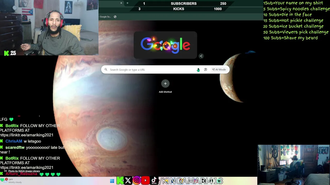Image resolution: width=330 pixels, height=185 pixels.
Task: Click '5 Subs=Spicy noodles challenge' text
Action: (x=296, y=9)
